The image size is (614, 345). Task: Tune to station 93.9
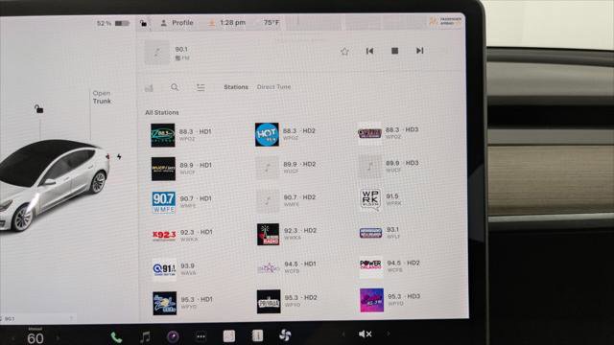coord(175,269)
